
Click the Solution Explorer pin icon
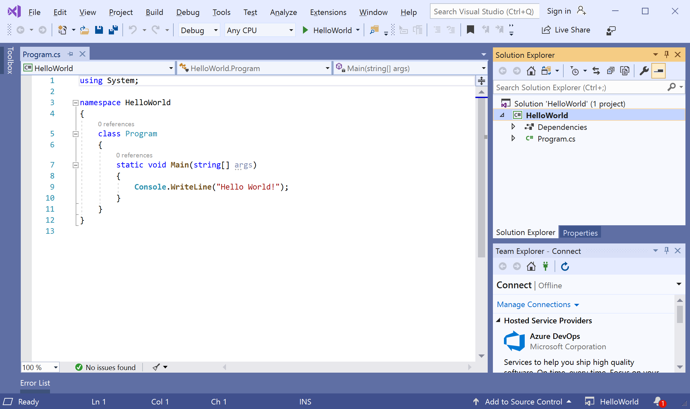[x=667, y=55]
